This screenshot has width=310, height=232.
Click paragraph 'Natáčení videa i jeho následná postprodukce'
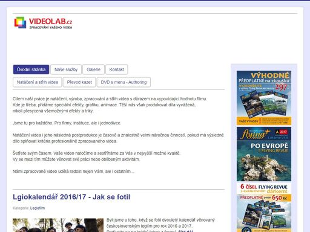tap(118, 138)
